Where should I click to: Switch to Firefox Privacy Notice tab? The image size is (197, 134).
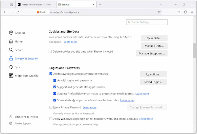click(x=36, y=5)
